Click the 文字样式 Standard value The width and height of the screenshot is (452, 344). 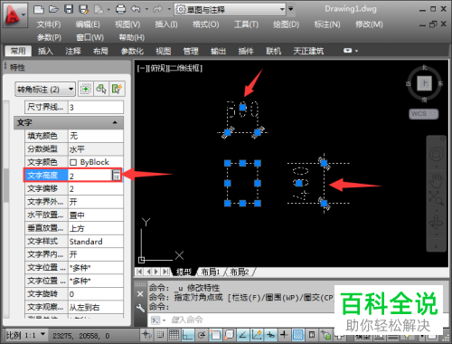coord(96,242)
